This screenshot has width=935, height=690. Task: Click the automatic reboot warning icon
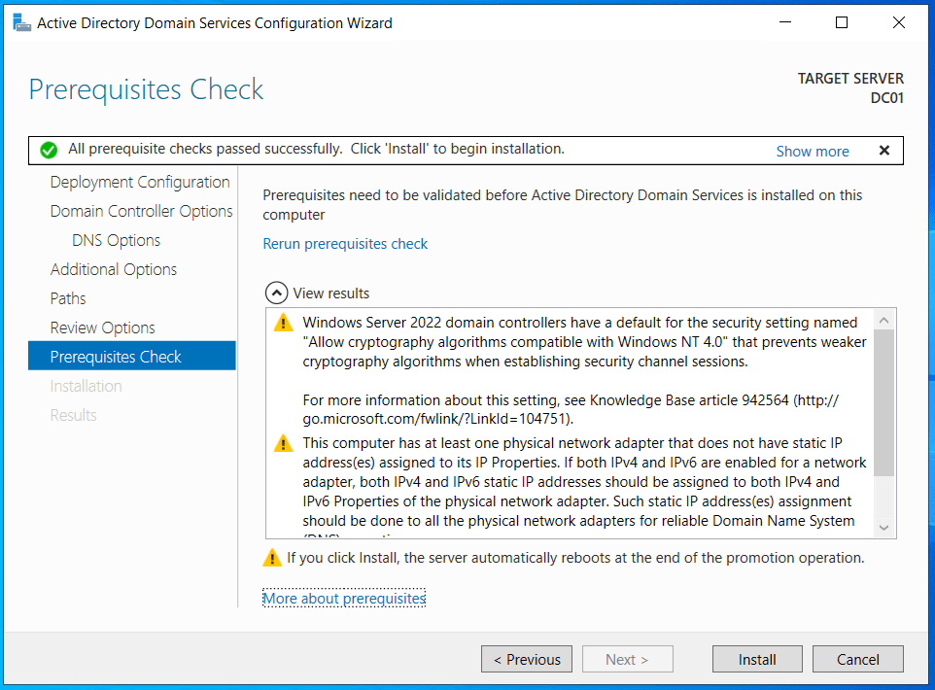272,558
